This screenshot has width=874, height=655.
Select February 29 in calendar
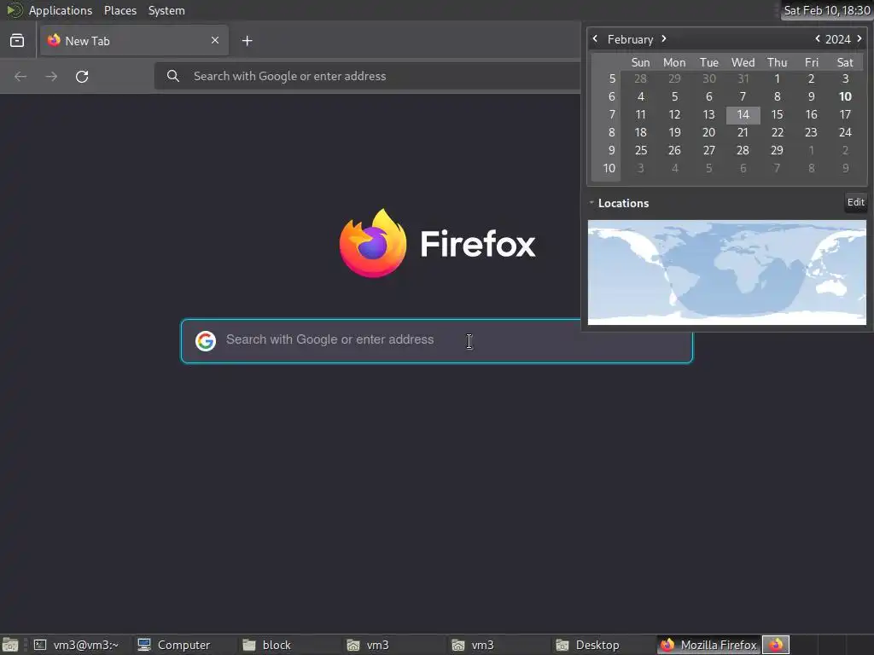[x=777, y=150]
